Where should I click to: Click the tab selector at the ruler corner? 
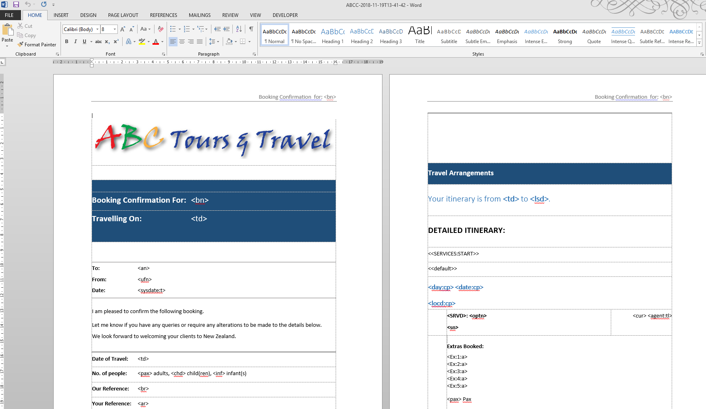tap(2, 62)
